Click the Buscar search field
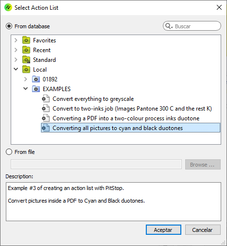Viewport: 227px width, 246px height. 192,26
